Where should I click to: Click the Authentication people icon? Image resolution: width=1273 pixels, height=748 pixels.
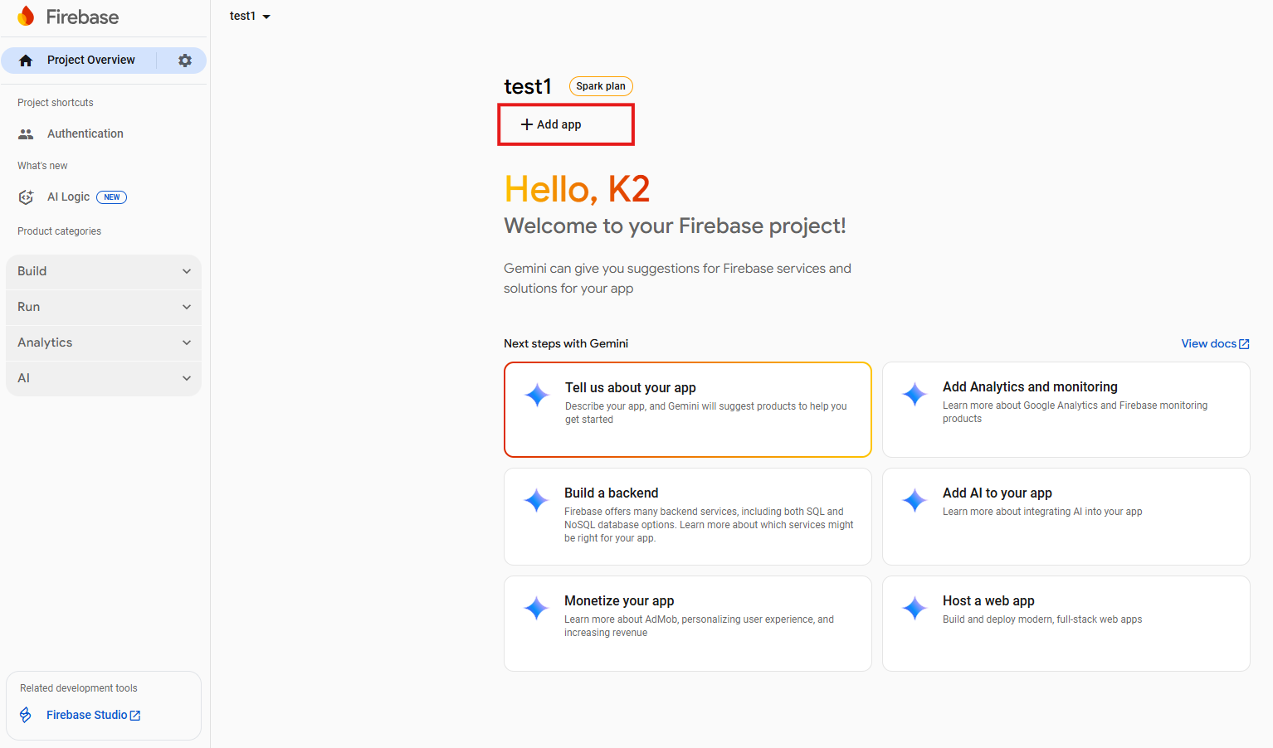(x=26, y=134)
